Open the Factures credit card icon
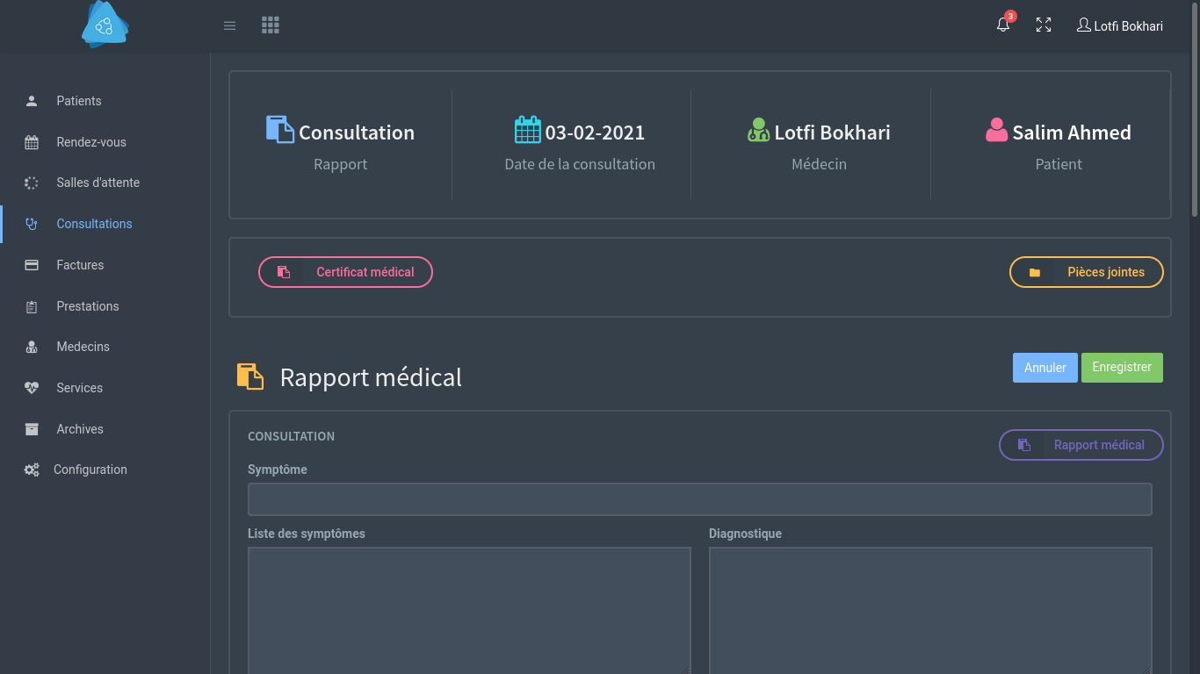Viewport: 1200px width, 674px height. [32, 265]
